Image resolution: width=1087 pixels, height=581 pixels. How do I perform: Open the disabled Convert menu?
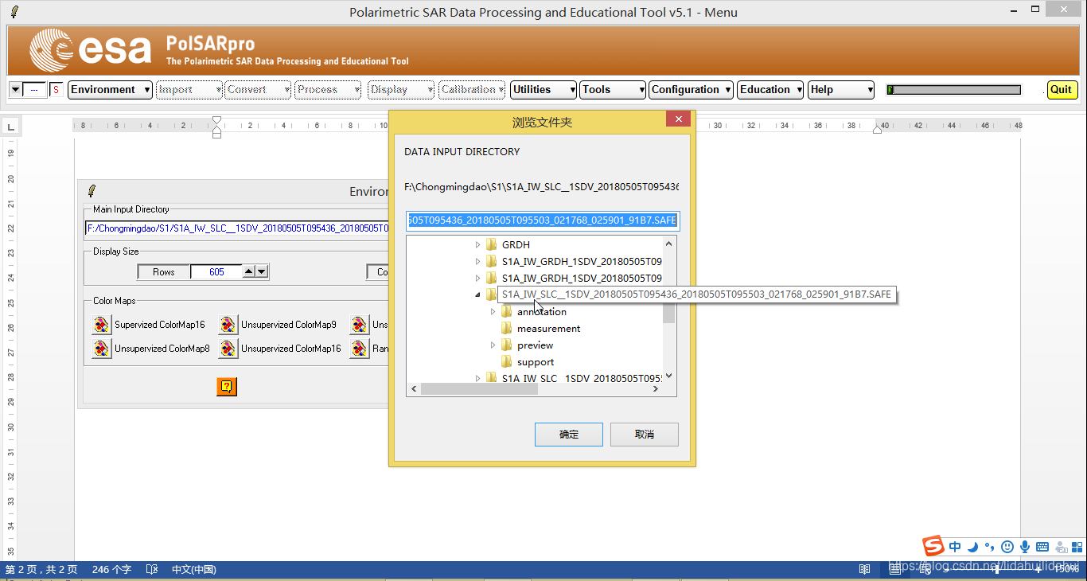point(259,90)
